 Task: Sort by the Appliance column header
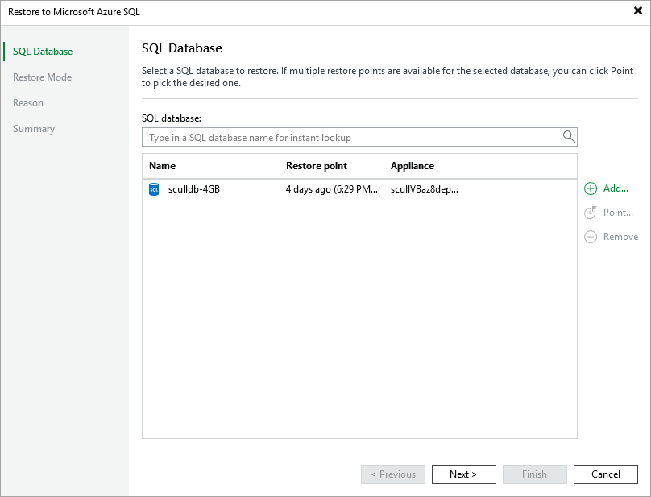click(x=413, y=166)
